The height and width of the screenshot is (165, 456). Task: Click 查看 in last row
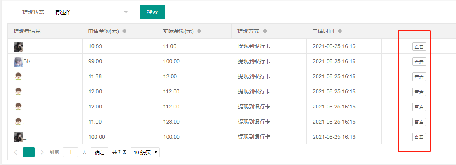pyautogui.click(x=419, y=137)
